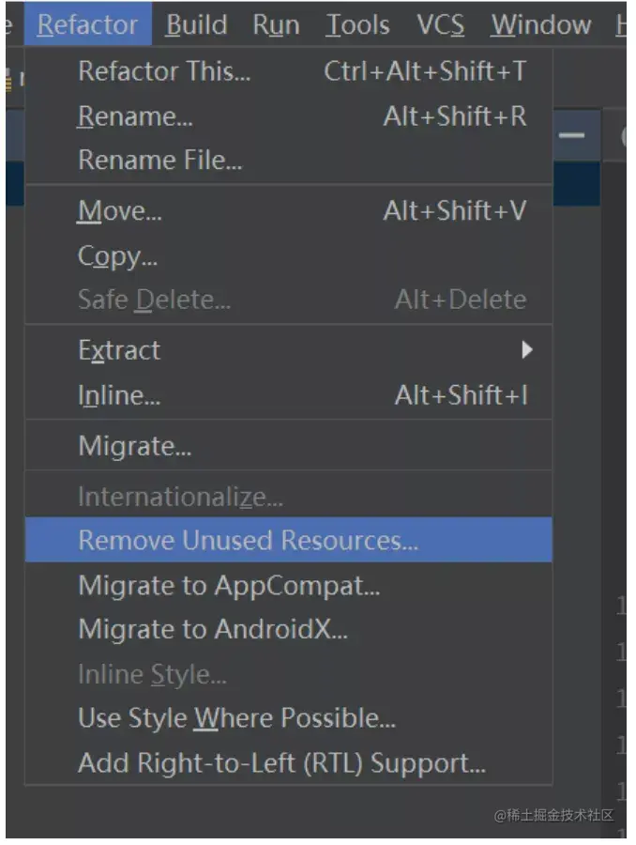This screenshot has width=636, height=845.
Task: Open the Run menu
Action: [x=277, y=24]
